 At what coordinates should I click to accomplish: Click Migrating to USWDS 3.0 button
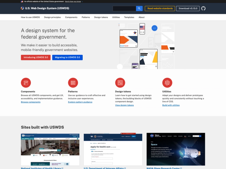(68, 57)
